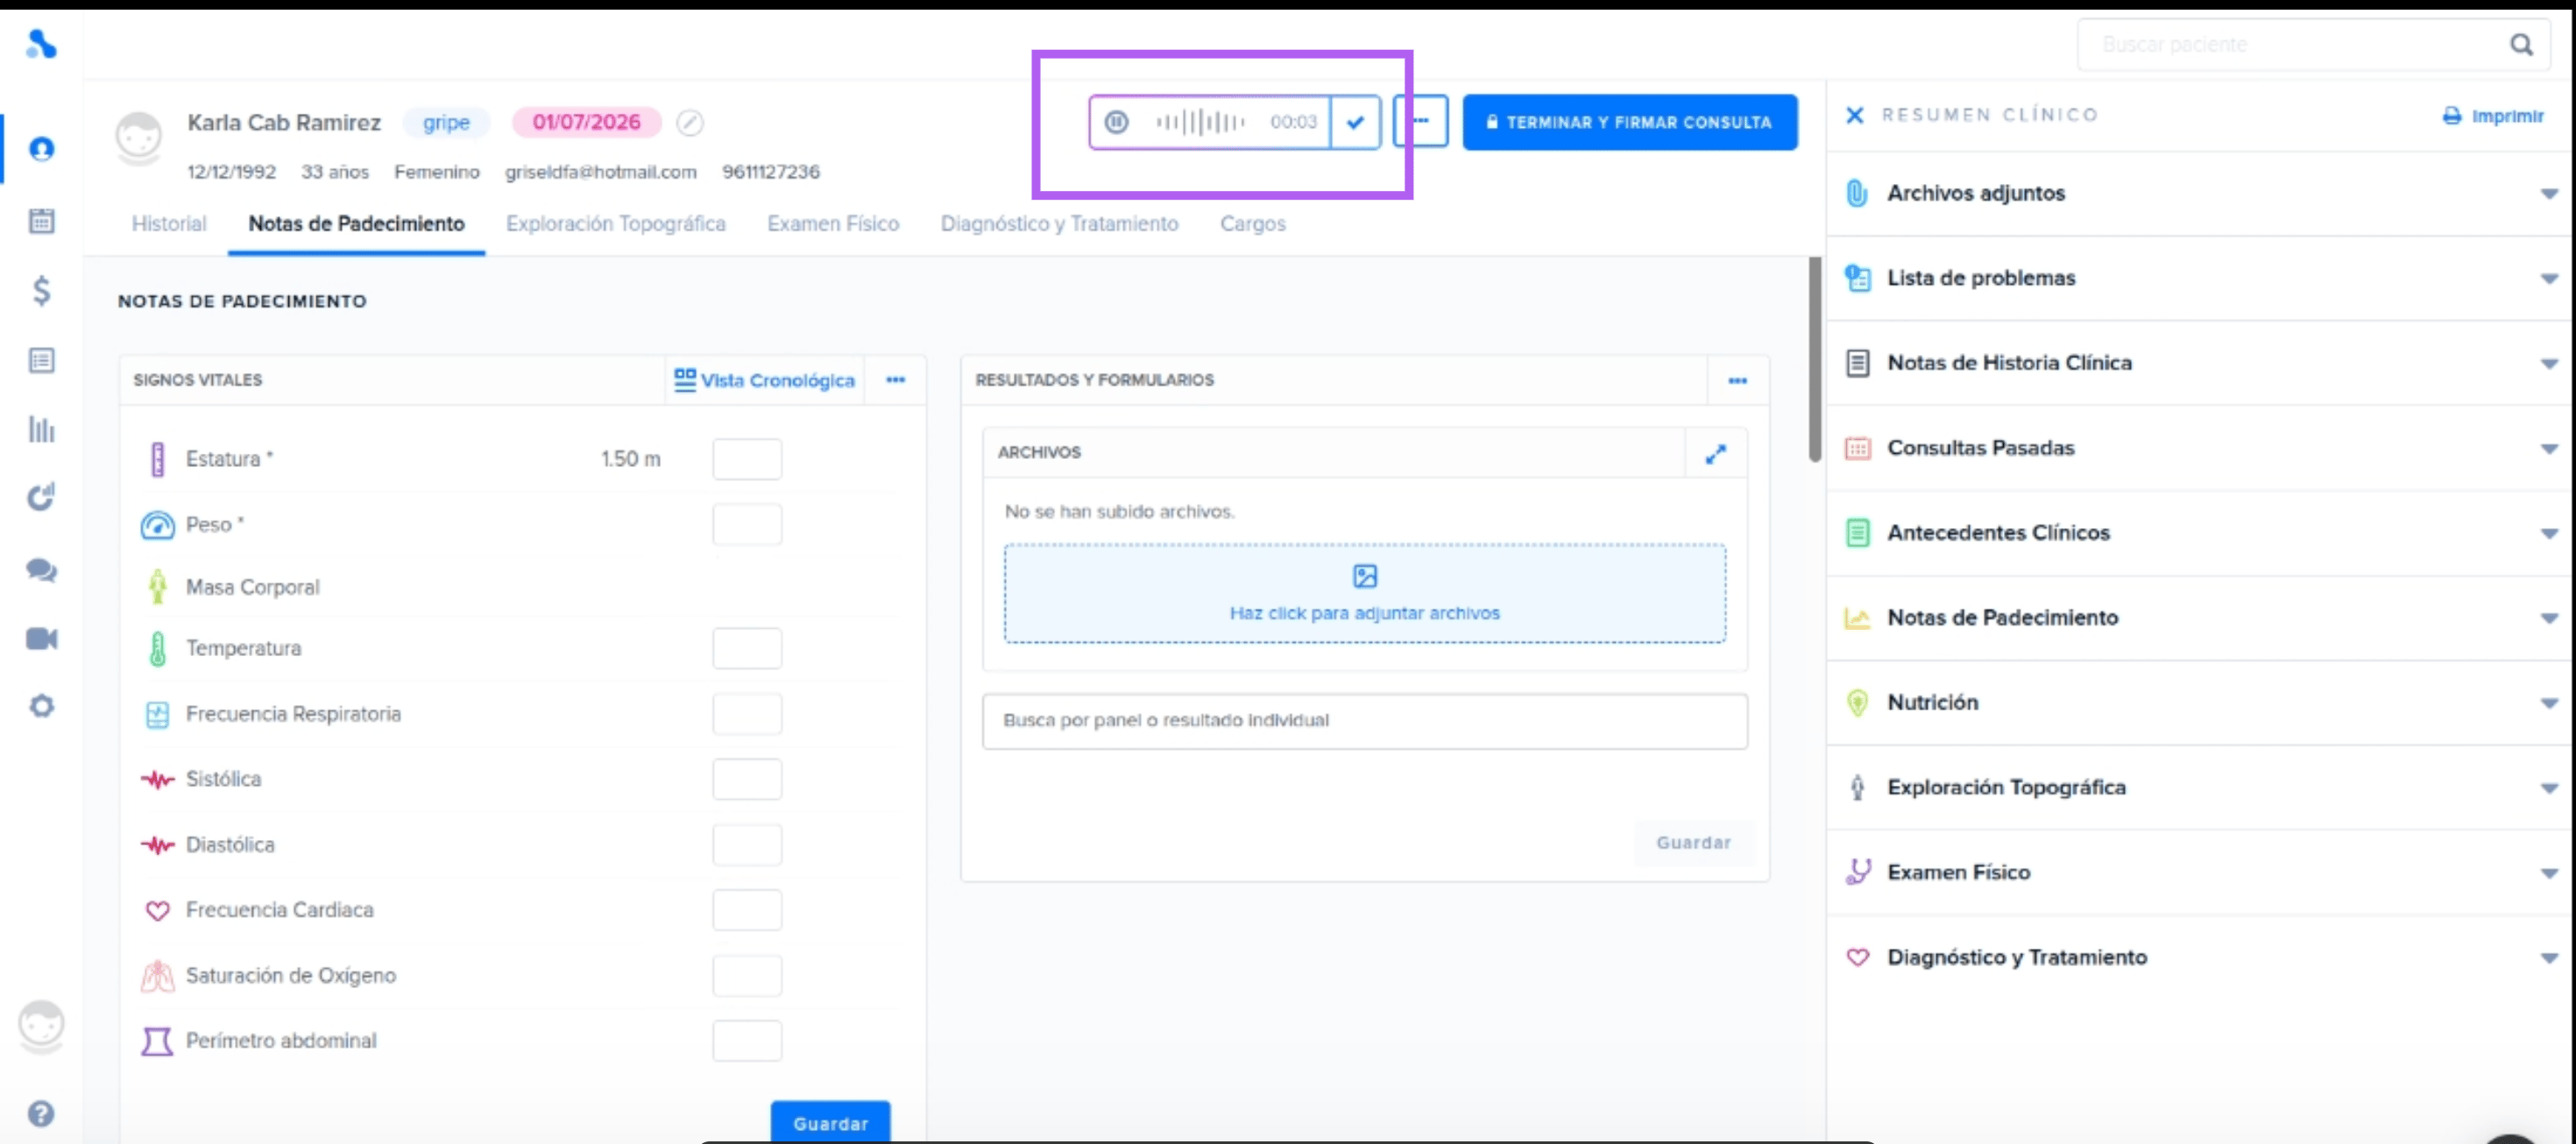Open statistics bar-chart icon in sidebar
Viewport: 2576px width, 1144px height.
[41, 429]
